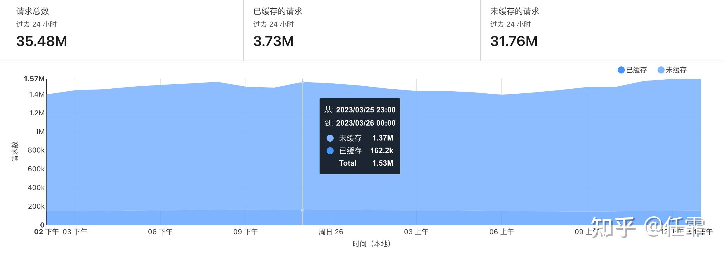Click the 1.57M y-axis maximum label
The height and width of the screenshot is (257, 724).
[x=34, y=79]
